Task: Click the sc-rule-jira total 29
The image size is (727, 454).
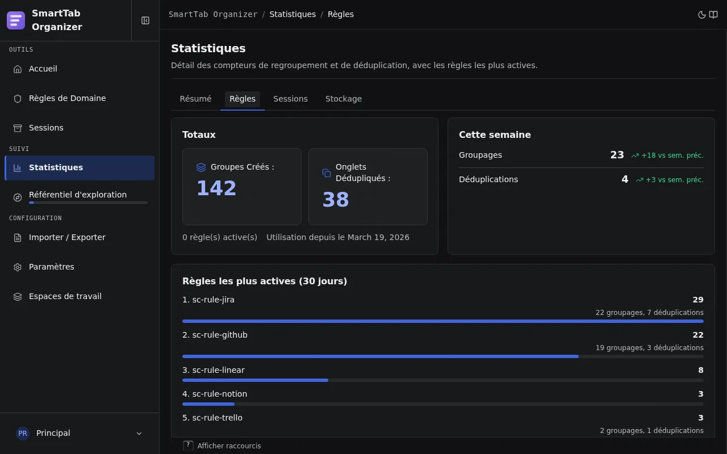Action: (698, 300)
